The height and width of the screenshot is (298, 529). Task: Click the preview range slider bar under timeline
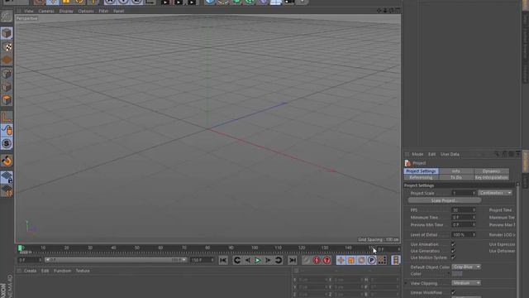[116, 260]
